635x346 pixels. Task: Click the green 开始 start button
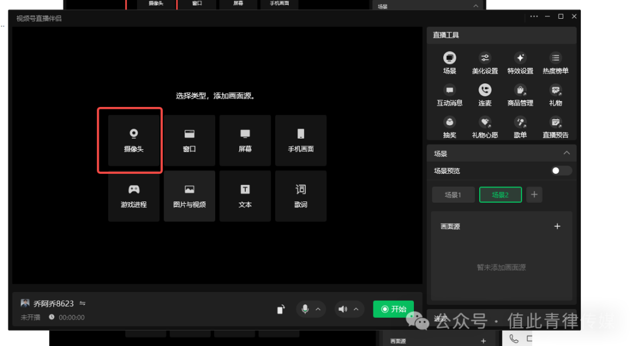pos(393,309)
